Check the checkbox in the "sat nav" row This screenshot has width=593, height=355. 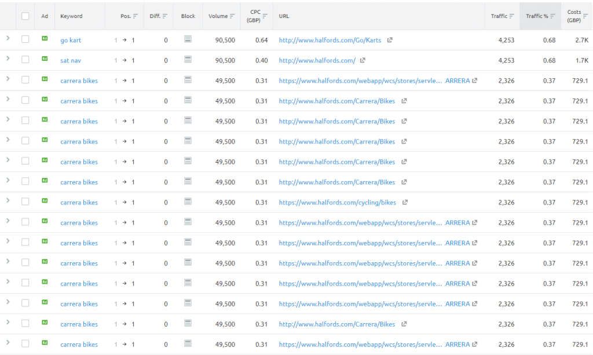tap(24, 60)
